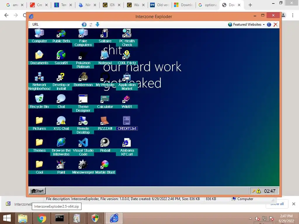
Task: Click the Start button in Interzone Exploder
Action: point(37,191)
